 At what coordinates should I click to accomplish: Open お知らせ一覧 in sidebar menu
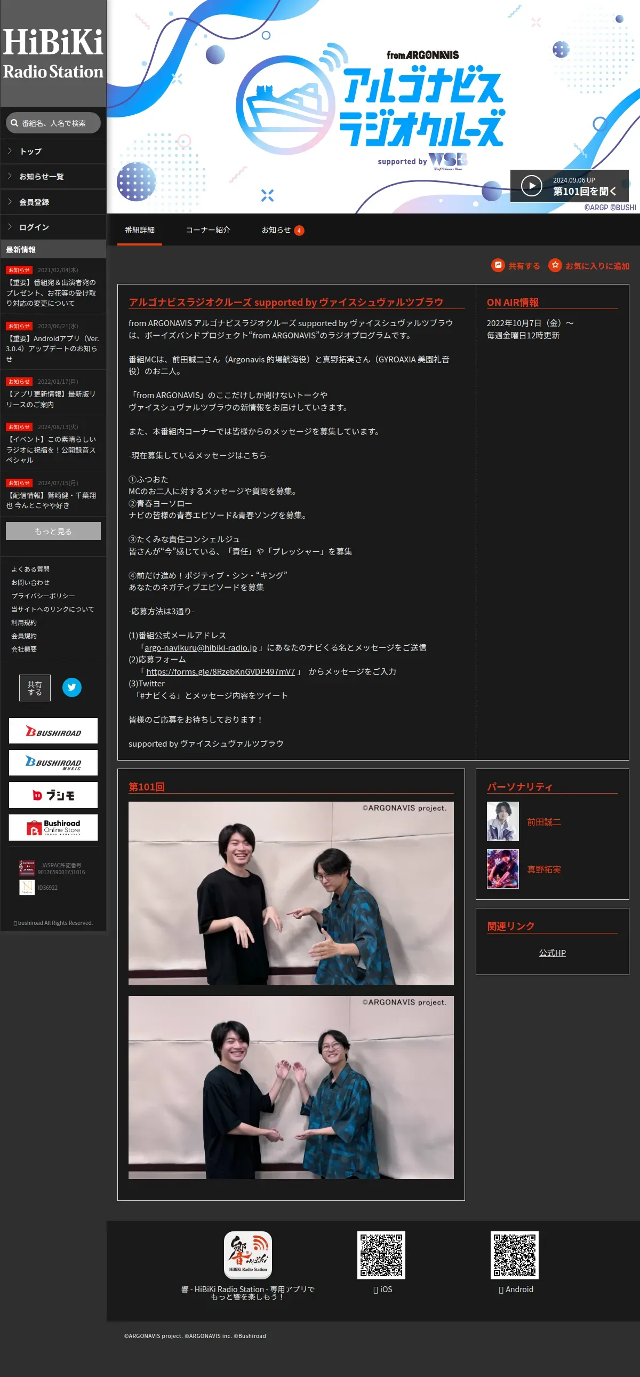point(53,177)
